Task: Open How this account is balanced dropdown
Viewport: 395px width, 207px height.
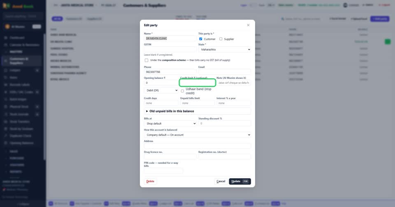Action: click(197, 135)
